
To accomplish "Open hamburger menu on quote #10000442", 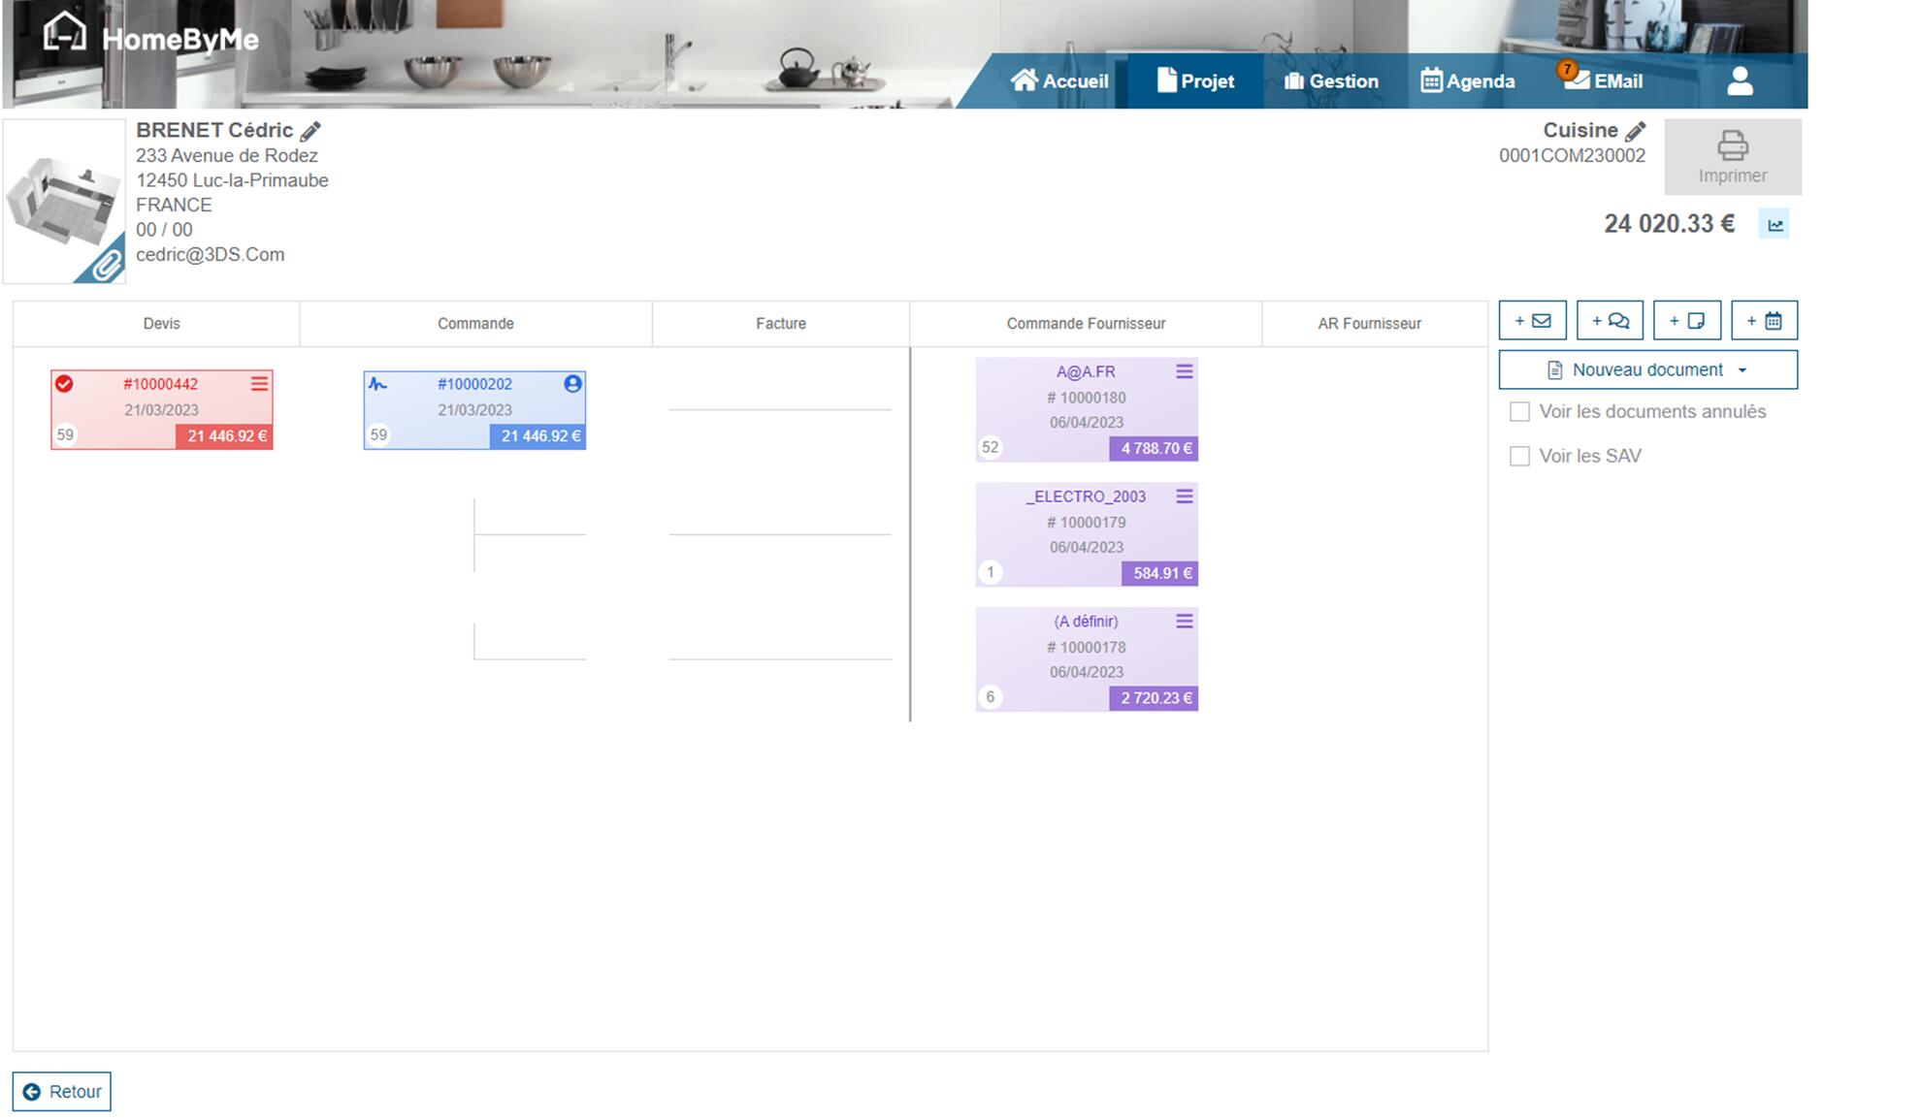I will coord(259,384).
